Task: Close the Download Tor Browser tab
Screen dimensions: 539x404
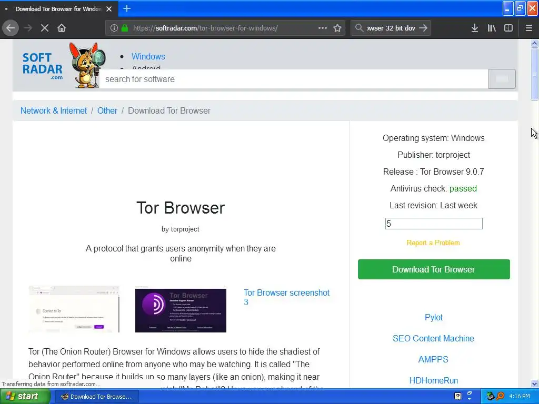Action: point(109,9)
